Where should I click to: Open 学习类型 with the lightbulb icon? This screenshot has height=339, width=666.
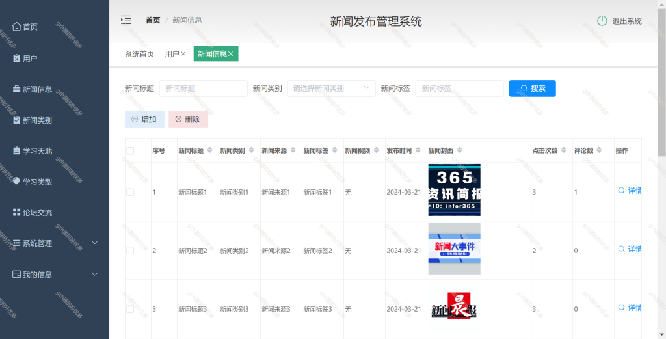pos(16,182)
